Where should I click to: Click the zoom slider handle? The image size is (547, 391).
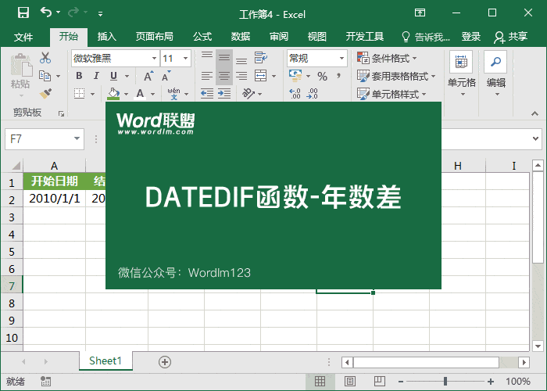(x=445, y=382)
